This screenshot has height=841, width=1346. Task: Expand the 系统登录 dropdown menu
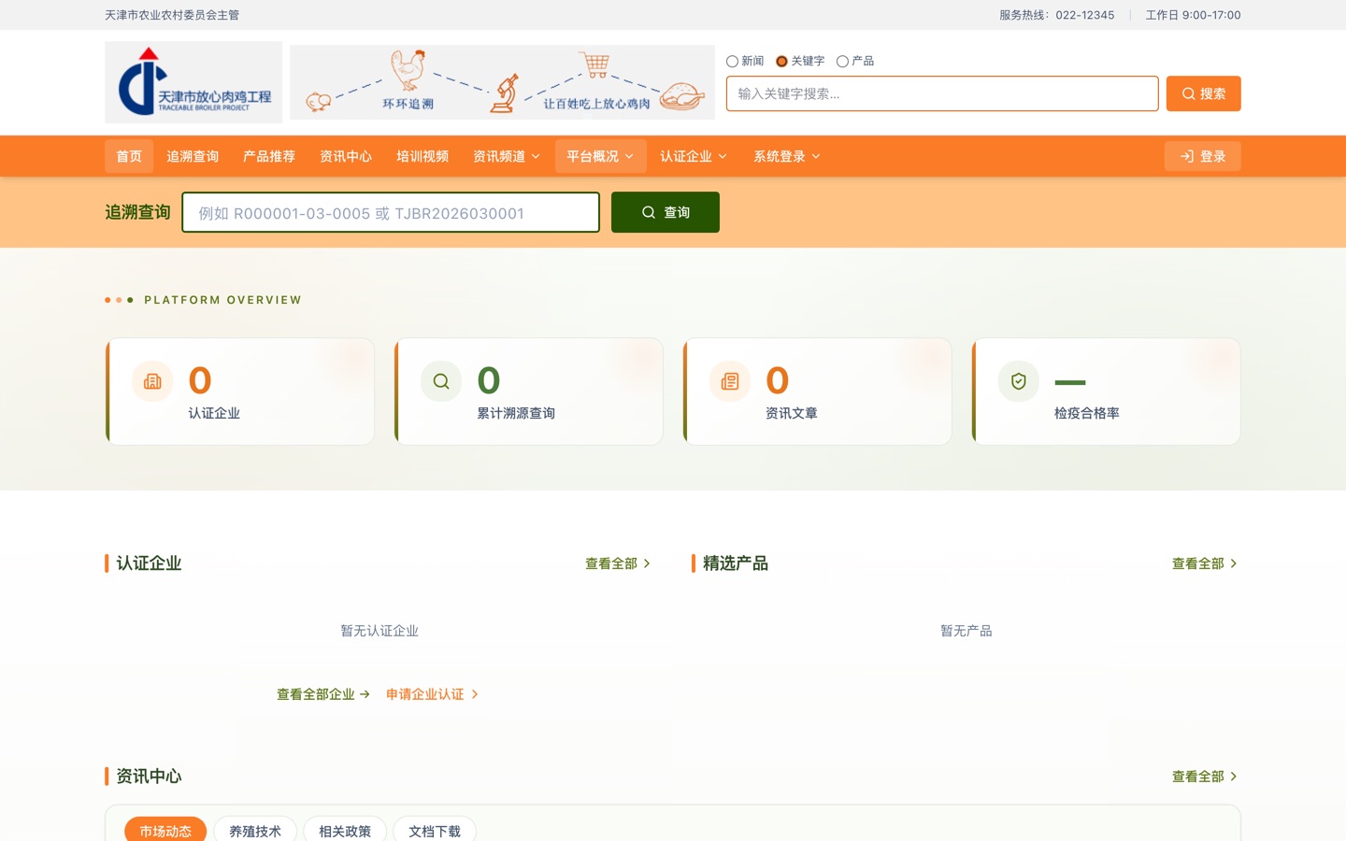tap(787, 156)
